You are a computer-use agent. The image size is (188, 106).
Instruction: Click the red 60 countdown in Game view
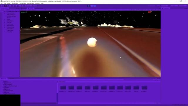coord(150,12)
